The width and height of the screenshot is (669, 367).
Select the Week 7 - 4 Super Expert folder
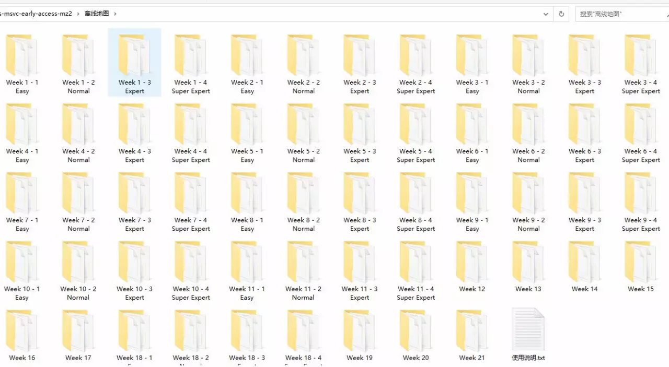[191, 202]
